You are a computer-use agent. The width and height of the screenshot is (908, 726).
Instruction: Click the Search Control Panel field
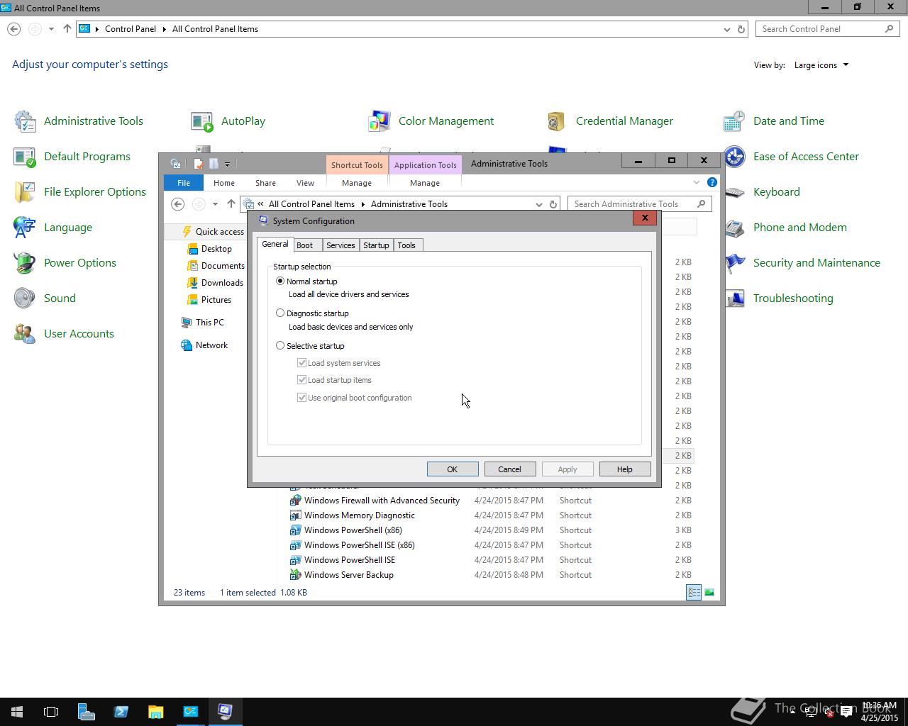click(829, 29)
